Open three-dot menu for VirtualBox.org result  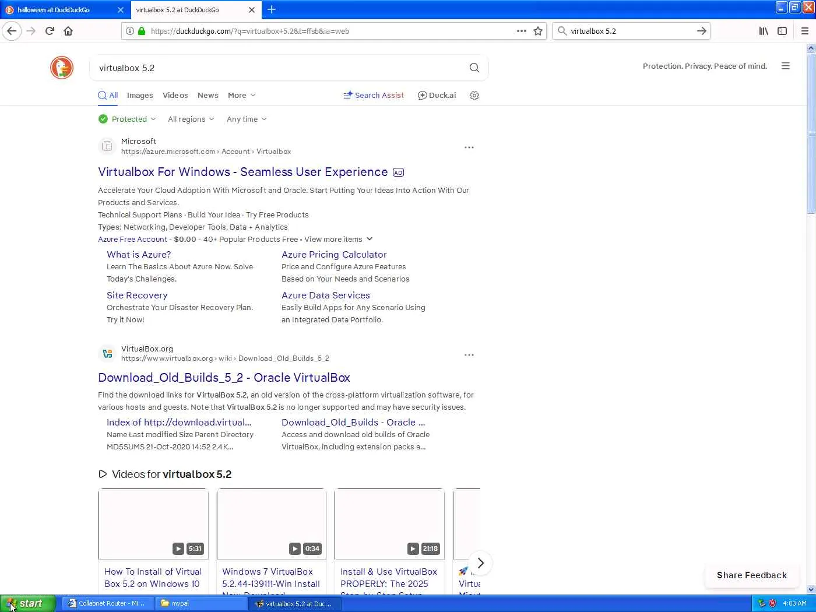[x=469, y=355]
